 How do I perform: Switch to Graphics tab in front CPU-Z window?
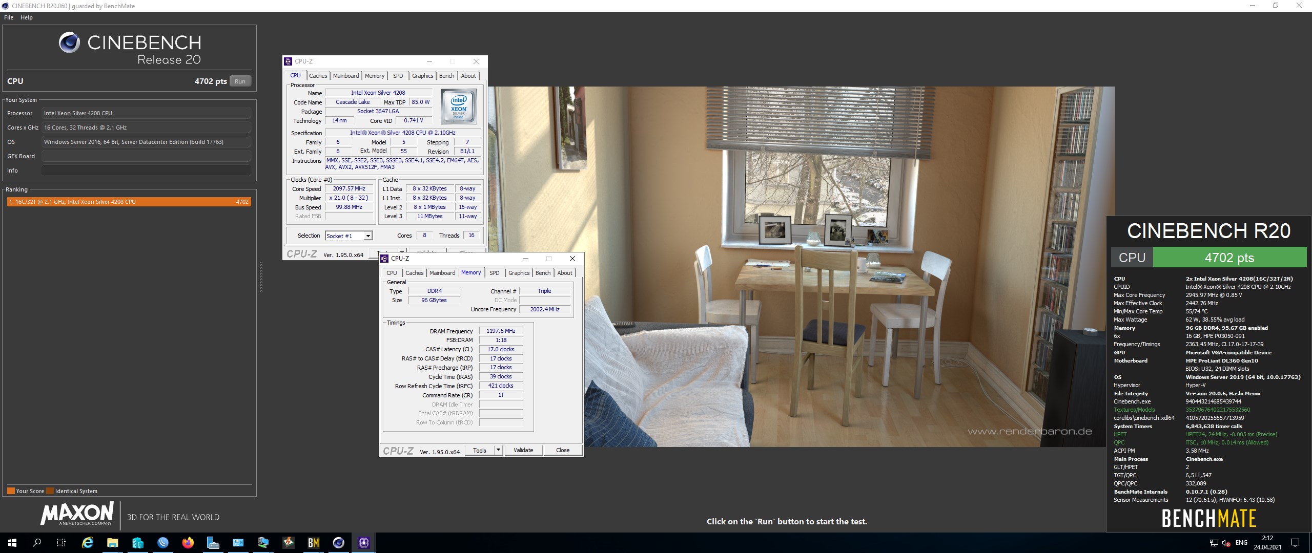[x=519, y=273]
